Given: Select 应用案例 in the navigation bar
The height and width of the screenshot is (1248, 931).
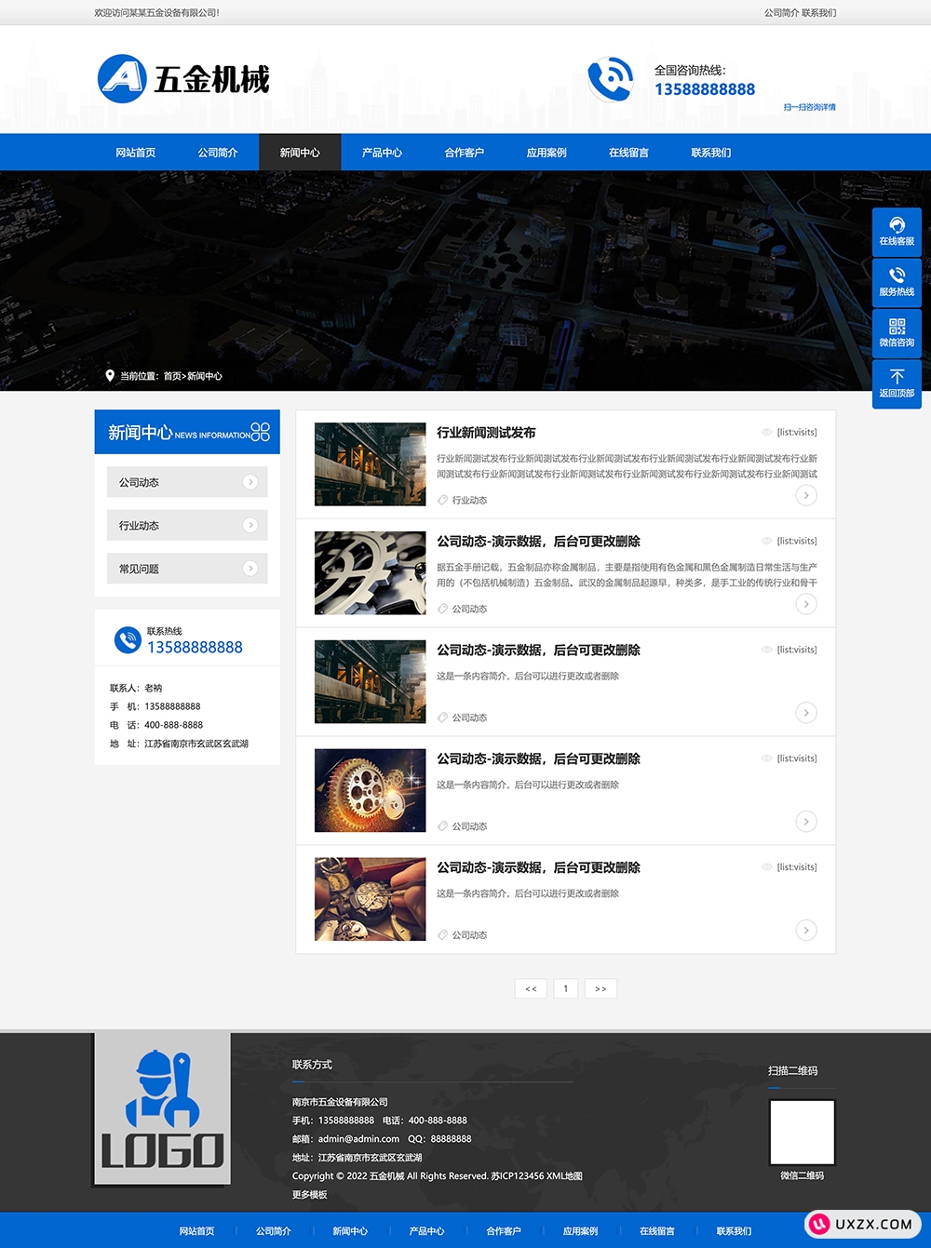Looking at the screenshot, I should coord(546,153).
